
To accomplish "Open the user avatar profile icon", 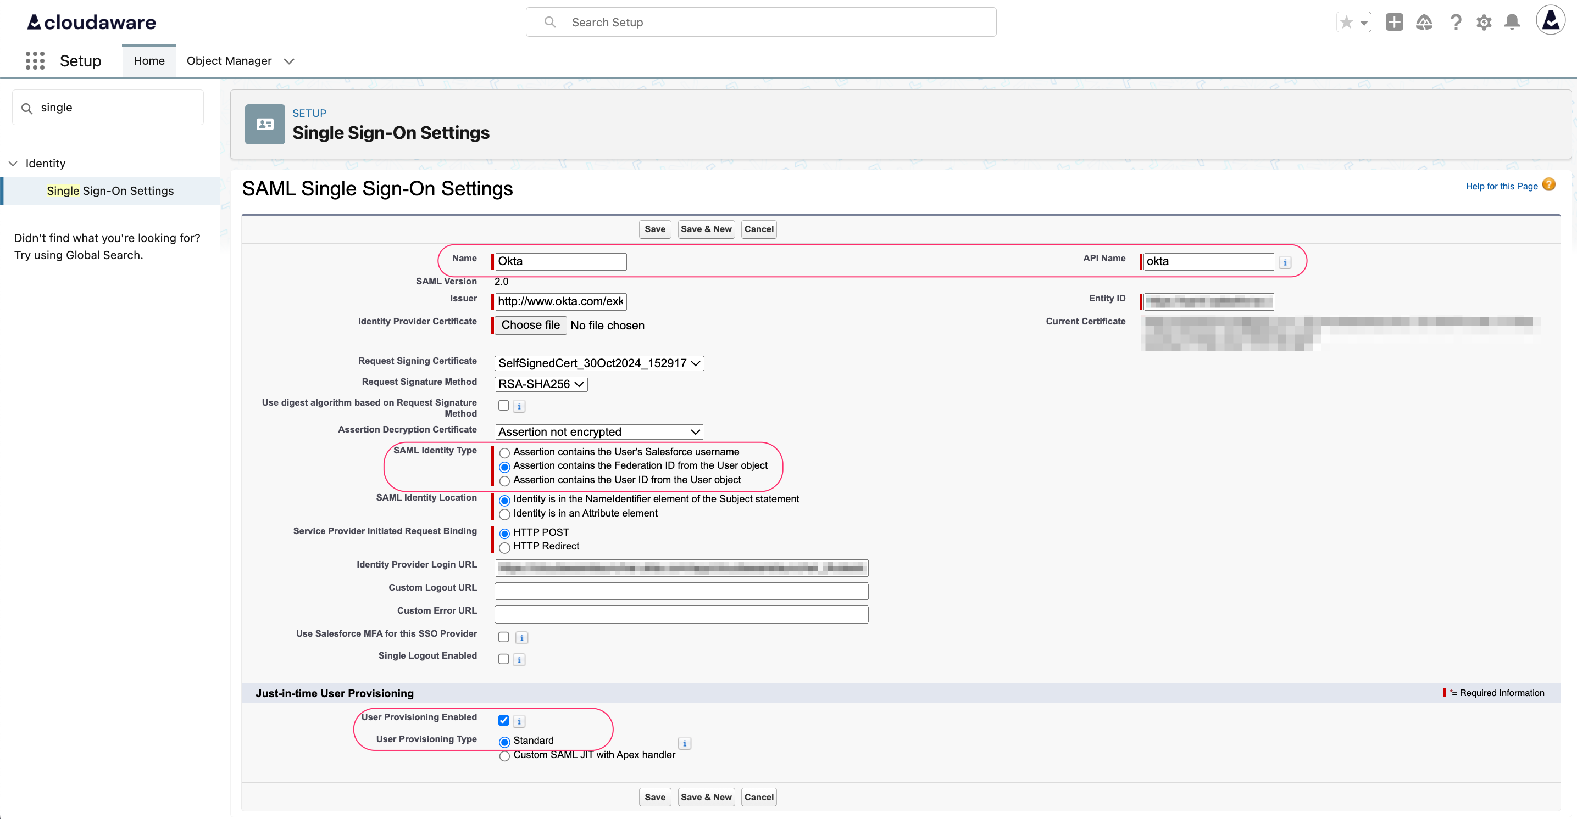I will (x=1551, y=20).
